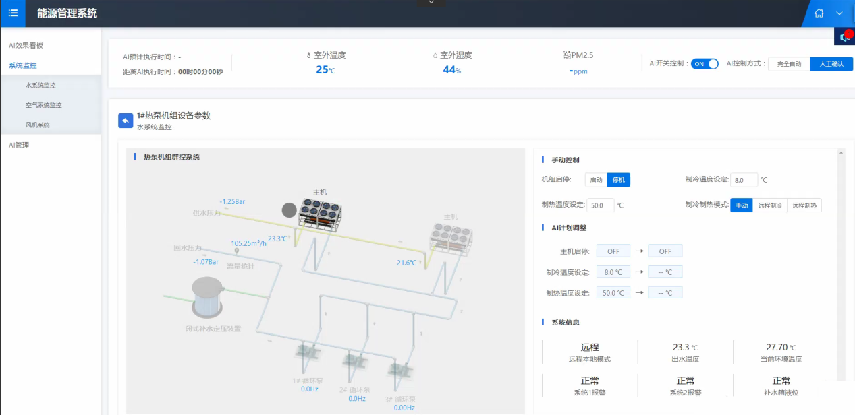Toggle the AI开关控制 ON switch

click(x=705, y=63)
